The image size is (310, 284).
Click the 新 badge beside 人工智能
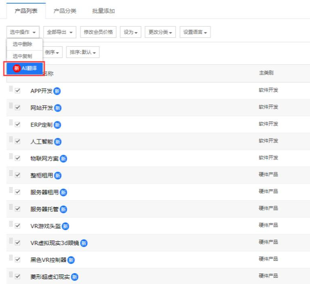[x=58, y=142]
